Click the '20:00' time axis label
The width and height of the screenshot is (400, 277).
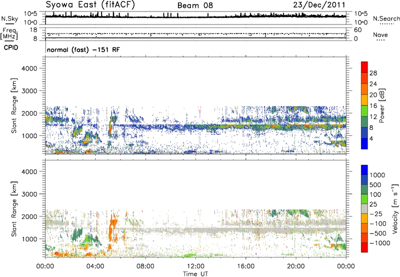296,266
